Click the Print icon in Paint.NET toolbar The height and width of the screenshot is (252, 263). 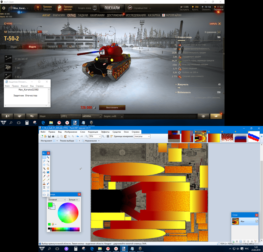[53, 136]
